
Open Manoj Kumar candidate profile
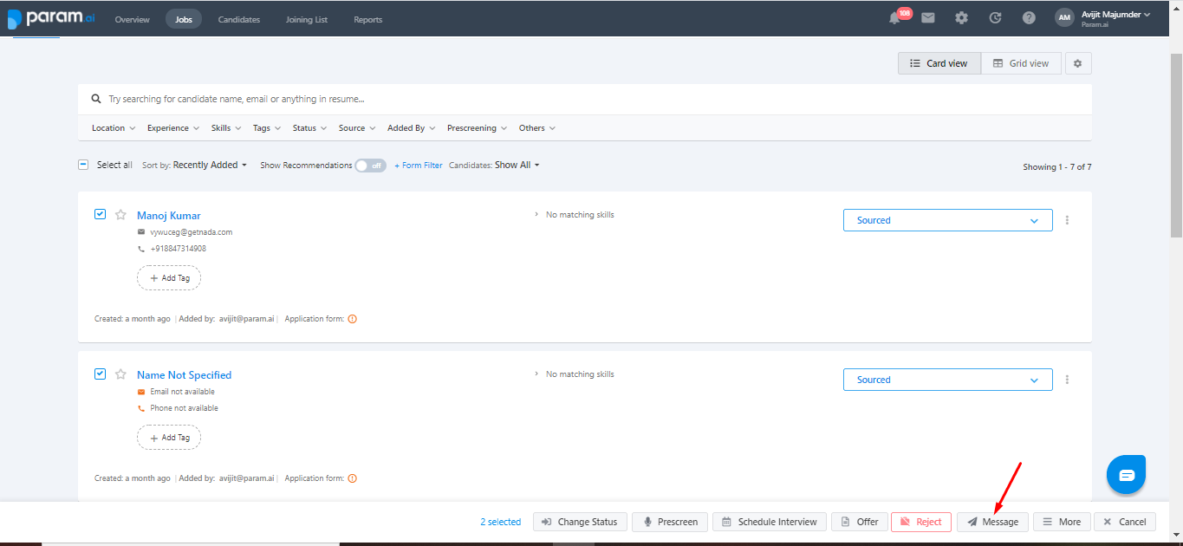(x=169, y=216)
